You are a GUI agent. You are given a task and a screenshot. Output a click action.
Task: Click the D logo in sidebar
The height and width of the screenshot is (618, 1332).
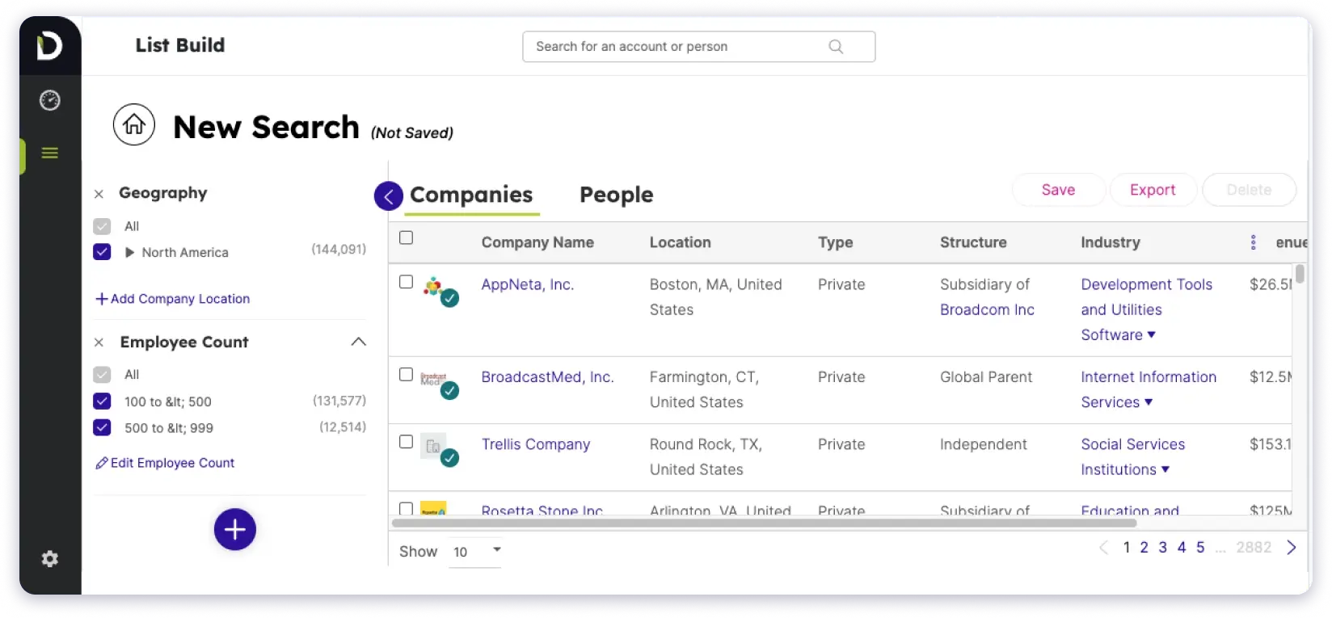coord(49,45)
